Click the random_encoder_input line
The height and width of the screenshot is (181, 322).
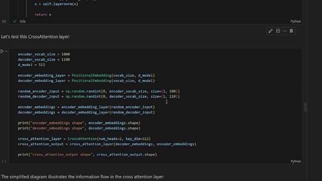pyautogui.click(x=99, y=91)
